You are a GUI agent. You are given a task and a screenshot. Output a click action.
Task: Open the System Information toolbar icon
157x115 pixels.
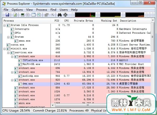(23, 15)
